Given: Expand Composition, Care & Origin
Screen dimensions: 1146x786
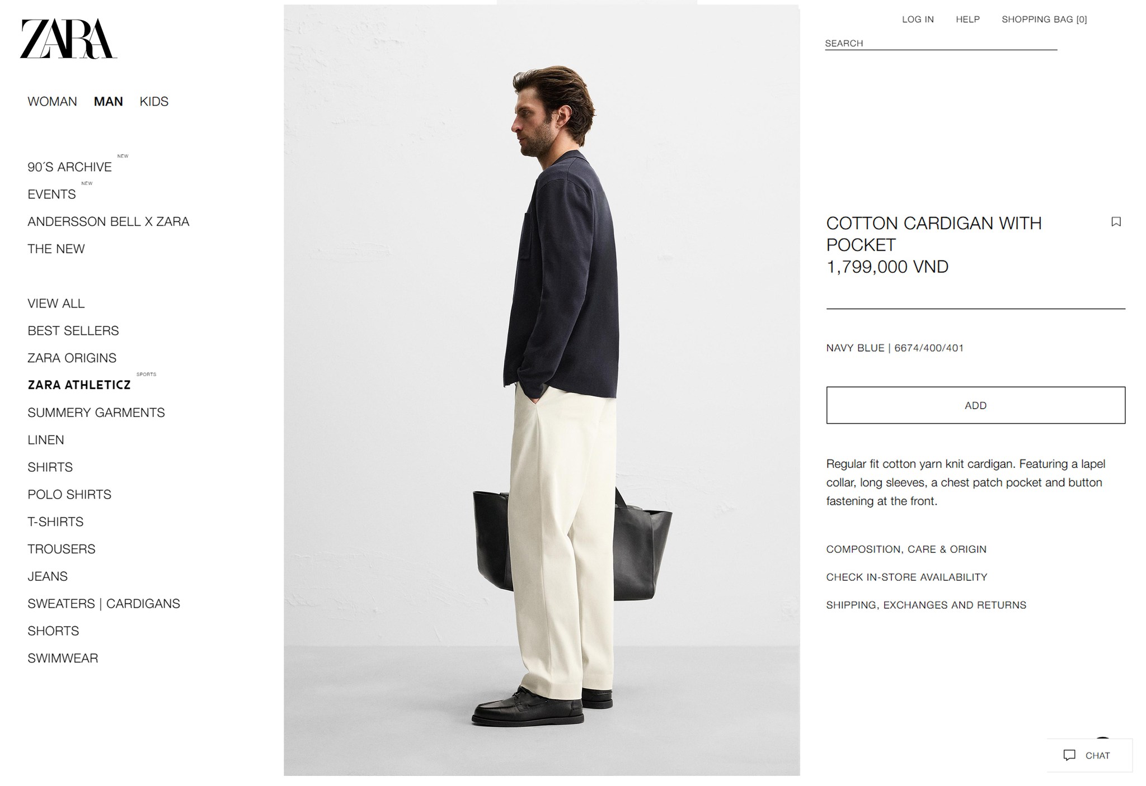Looking at the screenshot, I should [x=906, y=550].
